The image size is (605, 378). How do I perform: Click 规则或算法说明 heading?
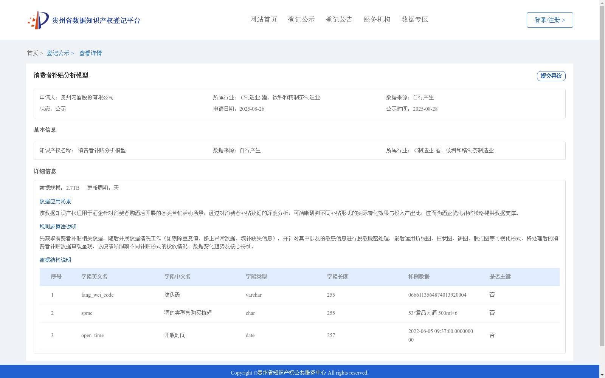58,227
